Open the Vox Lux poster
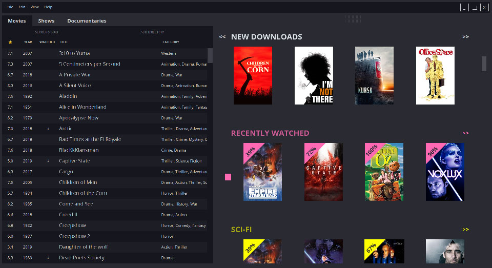This screenshot has width=492, height=268. point(445,172)
